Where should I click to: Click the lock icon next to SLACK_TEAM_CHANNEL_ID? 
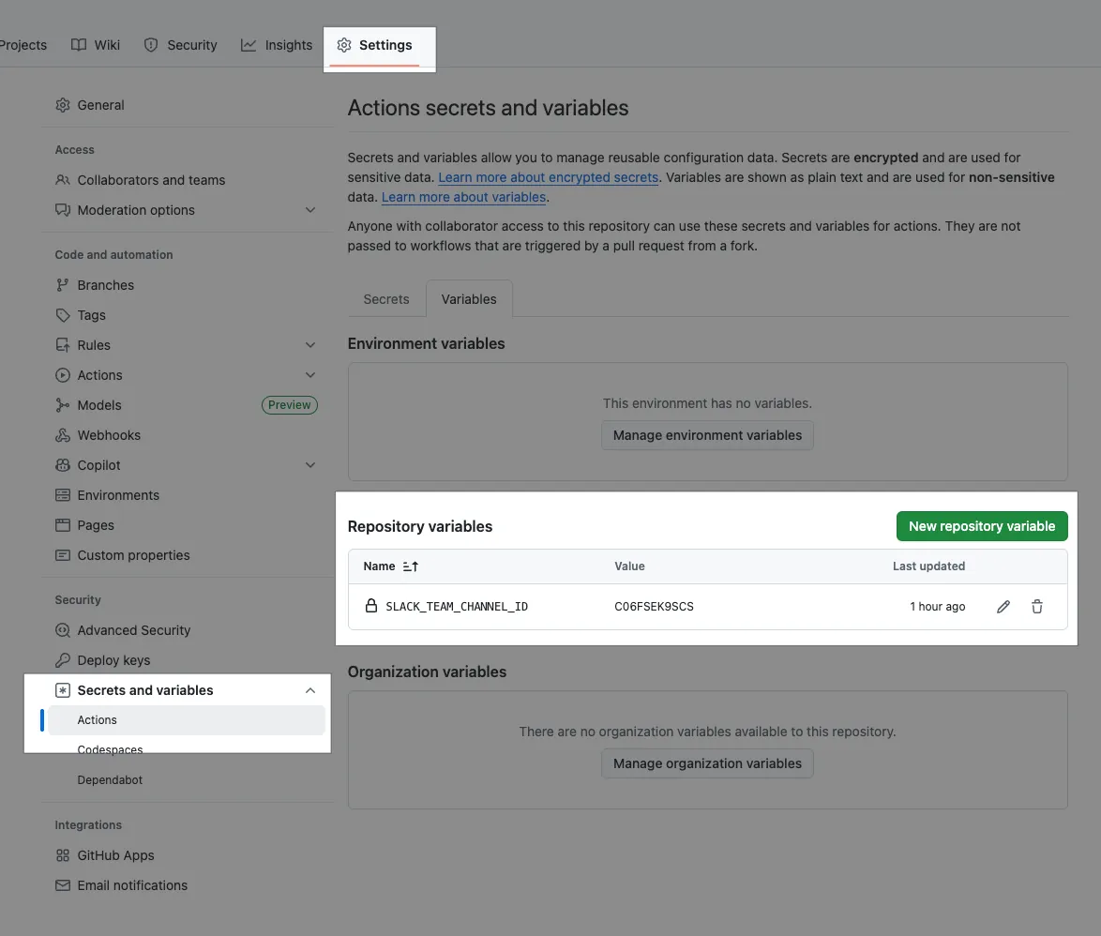(371, 606)
